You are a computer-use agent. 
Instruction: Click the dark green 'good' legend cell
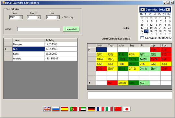[134, 83]
